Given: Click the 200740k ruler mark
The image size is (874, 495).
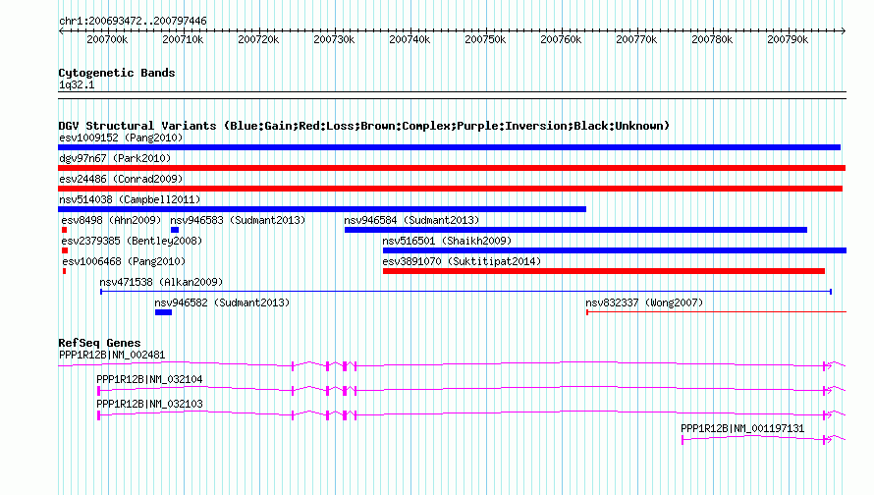Looking at the screenshot, I should point(410,39).
